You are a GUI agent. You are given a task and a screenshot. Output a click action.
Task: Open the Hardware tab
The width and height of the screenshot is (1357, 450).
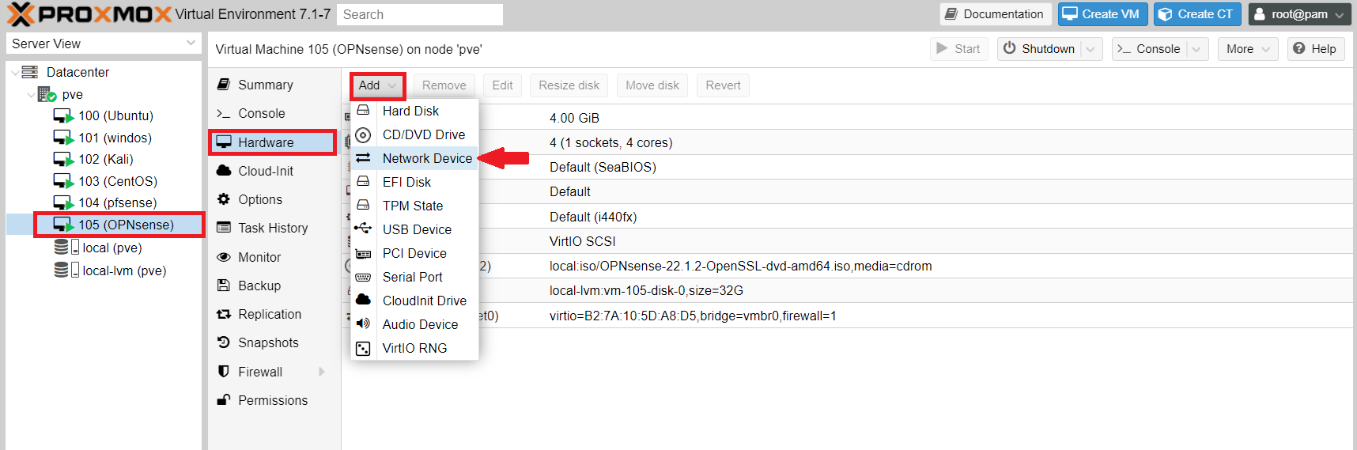274,142
